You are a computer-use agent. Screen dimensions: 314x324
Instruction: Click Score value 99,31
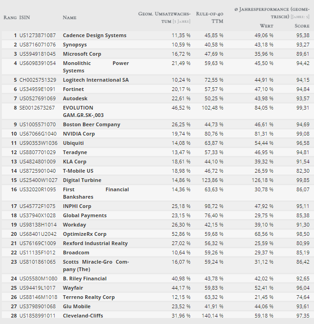pos(303,108)
